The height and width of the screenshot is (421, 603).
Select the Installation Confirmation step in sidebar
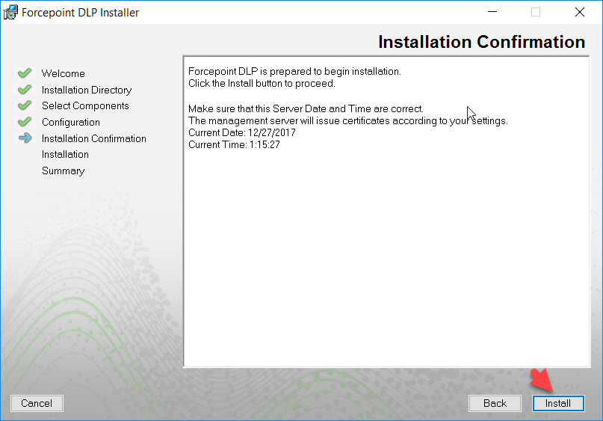94,138
